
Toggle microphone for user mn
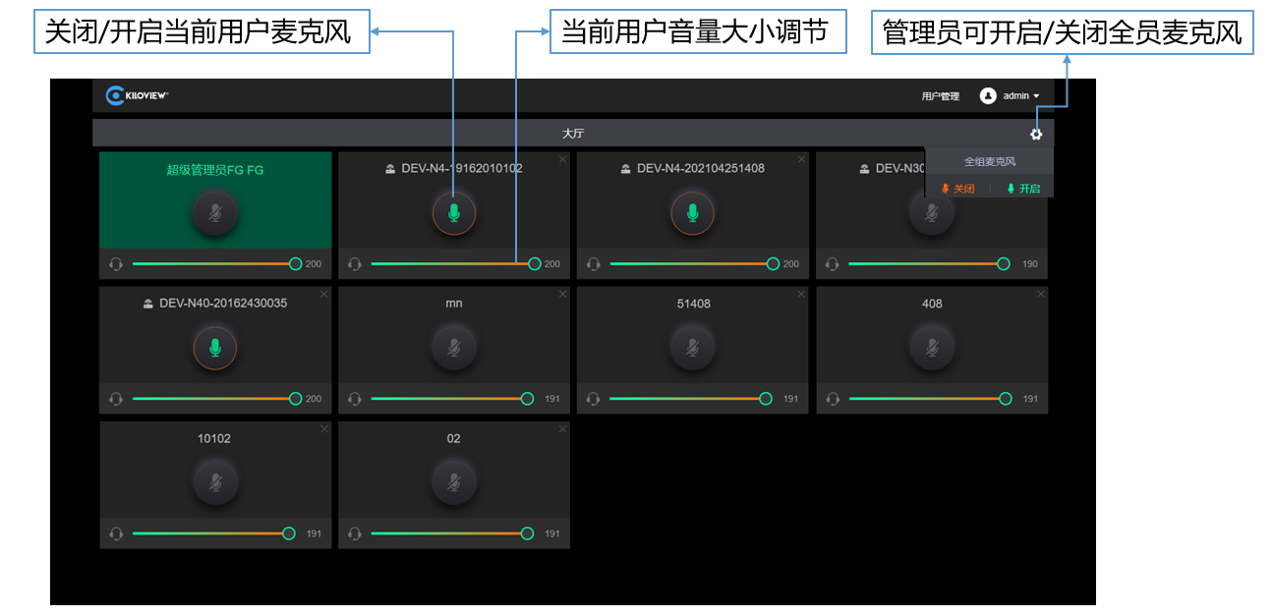click(x=454, y=347)
